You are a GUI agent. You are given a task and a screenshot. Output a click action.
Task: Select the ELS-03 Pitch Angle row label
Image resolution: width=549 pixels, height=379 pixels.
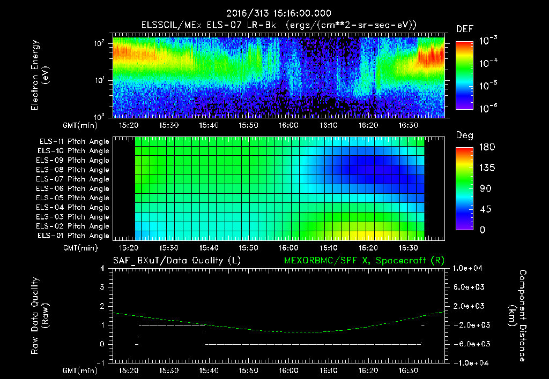tap(72, 217)
